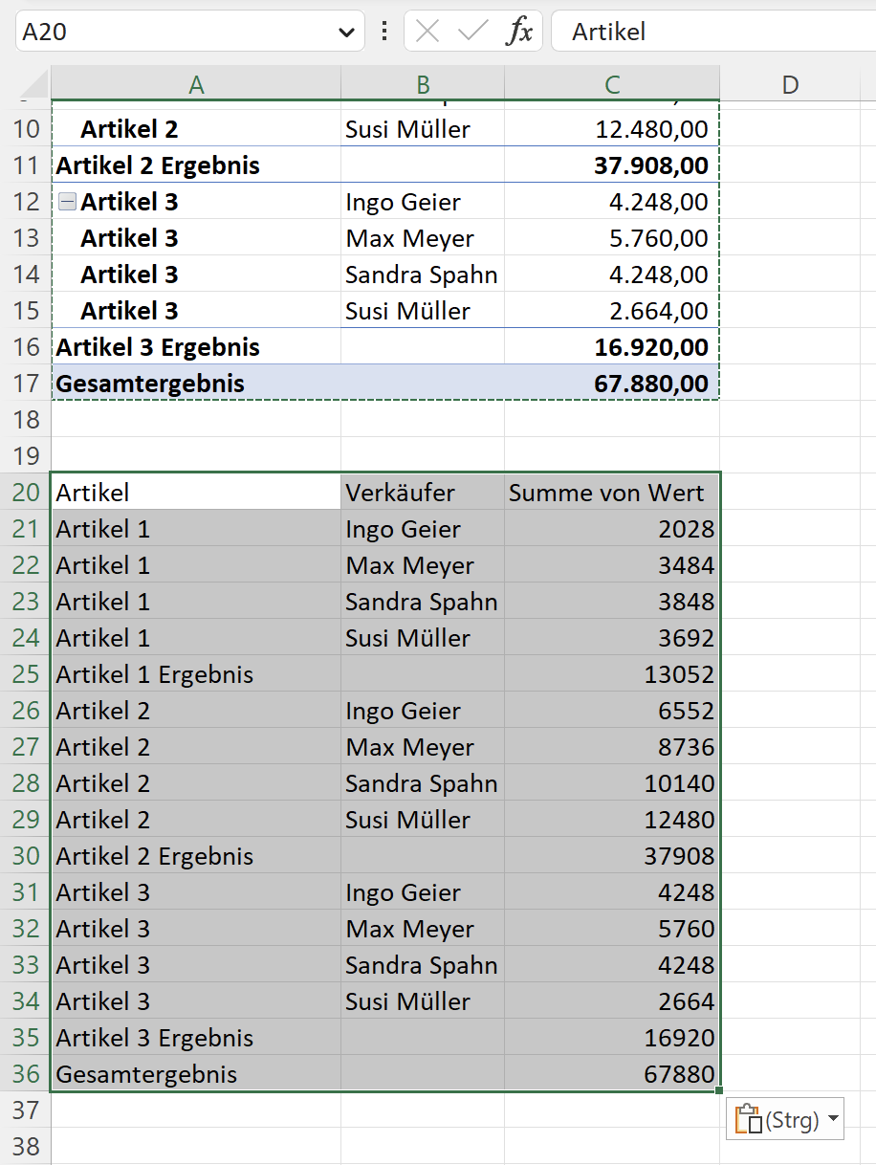Select row 17 header

point(26,384)
